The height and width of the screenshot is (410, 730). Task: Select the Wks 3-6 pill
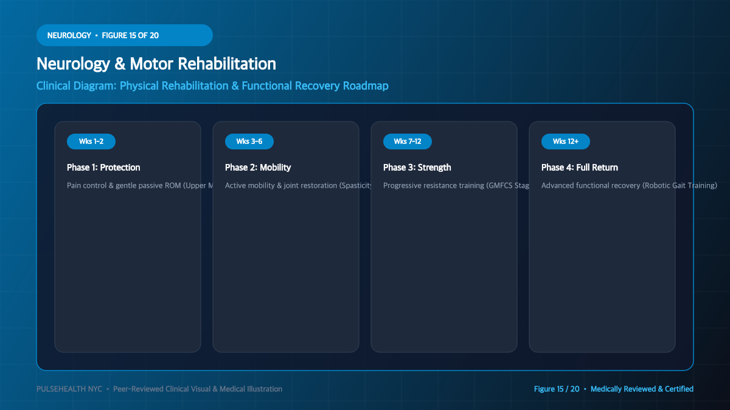pyautogui.click(x=249, y=142)
